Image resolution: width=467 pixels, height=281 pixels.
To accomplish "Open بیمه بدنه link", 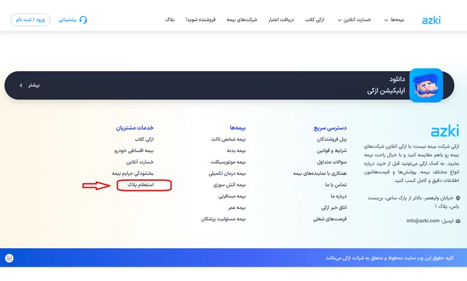I will (x=236, y=150).
